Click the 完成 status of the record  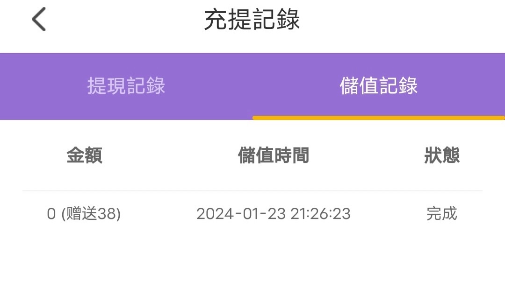point(442,214)
